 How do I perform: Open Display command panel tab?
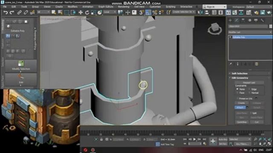coord(256,20)
